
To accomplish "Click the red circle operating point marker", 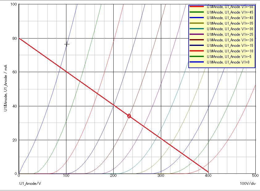I will [x=129, y=116].
